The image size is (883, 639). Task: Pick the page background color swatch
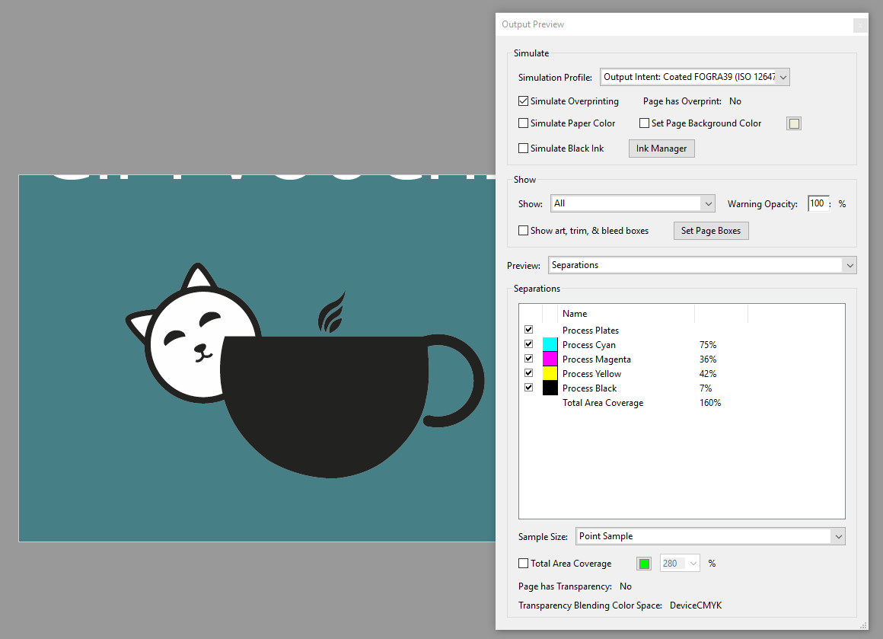[794, 123]
